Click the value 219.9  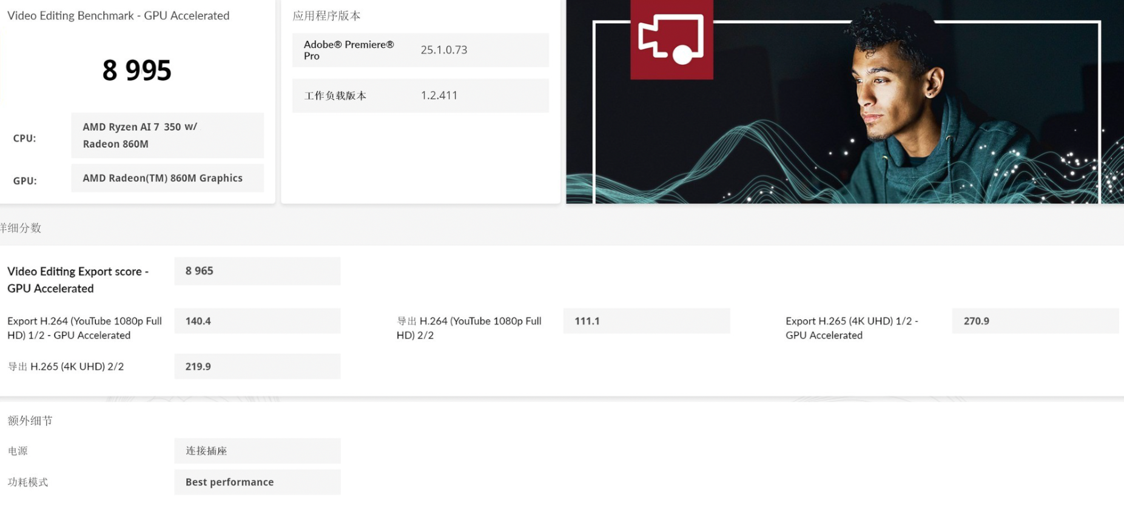click(x=257, y=366)
